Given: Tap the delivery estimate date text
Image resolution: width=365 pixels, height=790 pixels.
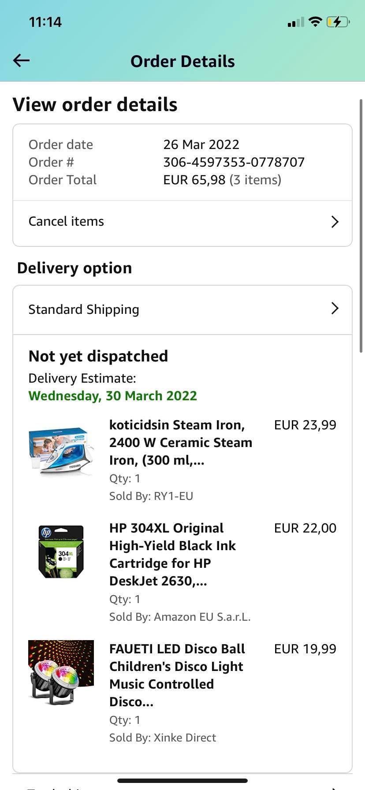Looking at the screenshot, I should [x=112, y=396].
